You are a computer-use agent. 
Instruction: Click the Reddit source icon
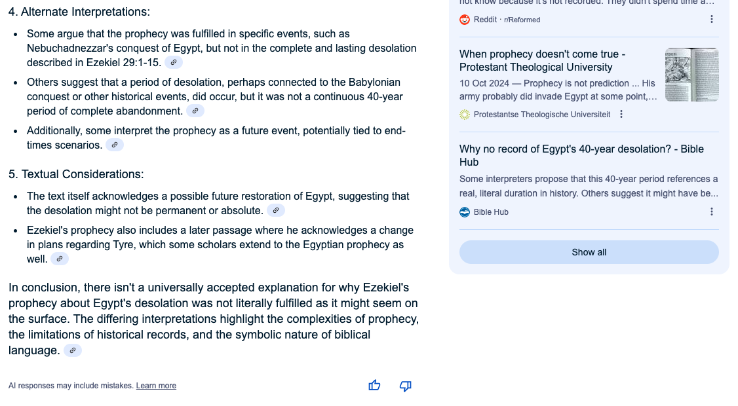click(465, 19)
